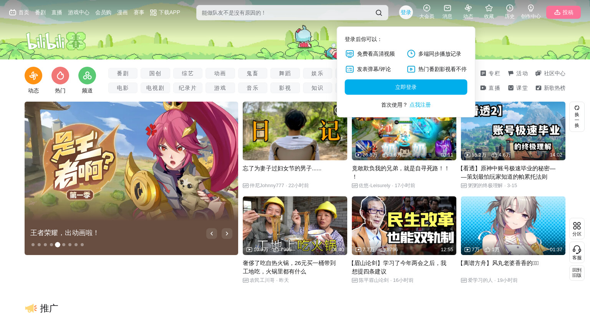Image resolution: width=590 pixels, height=316 pixels.
Task: Select the 番剧 category tag
Action: pyautogui.click(x=123, y=73)
